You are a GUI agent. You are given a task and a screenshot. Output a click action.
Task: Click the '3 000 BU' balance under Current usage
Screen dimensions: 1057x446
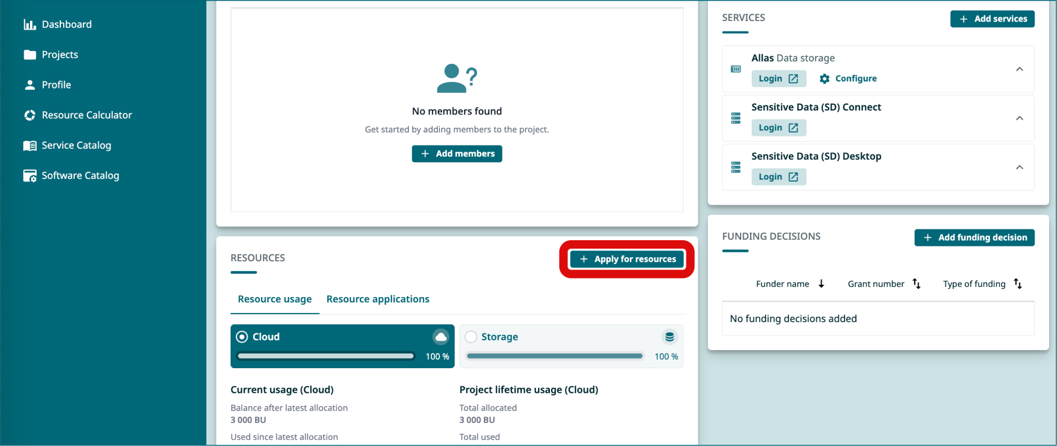(248, 420)
